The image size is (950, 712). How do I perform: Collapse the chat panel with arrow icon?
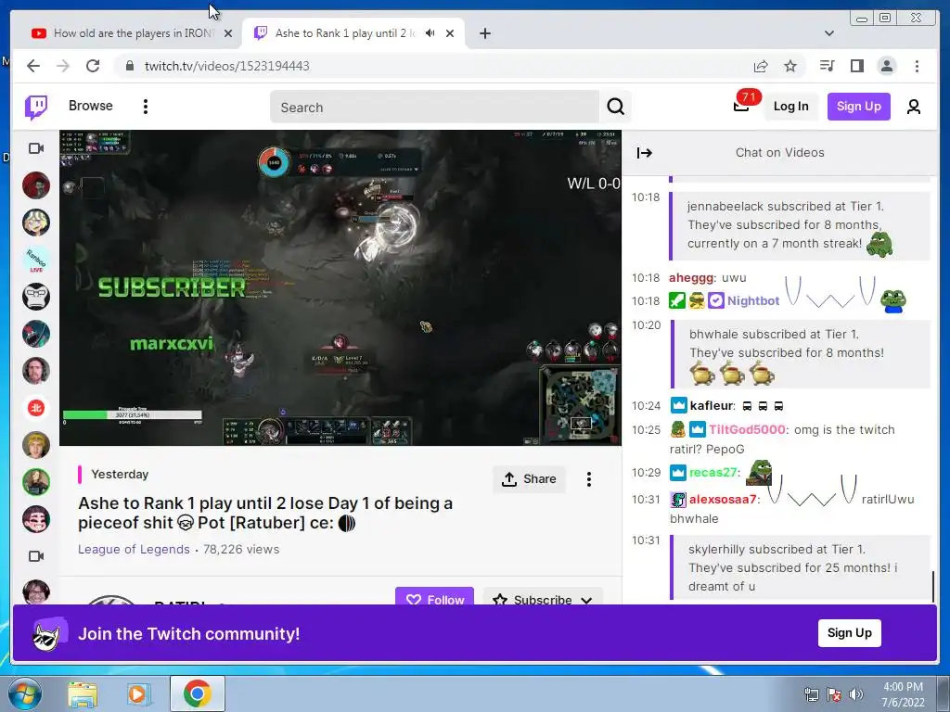coord(645,153)
